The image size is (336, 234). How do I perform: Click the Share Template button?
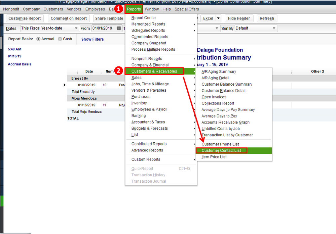[109, 18]
